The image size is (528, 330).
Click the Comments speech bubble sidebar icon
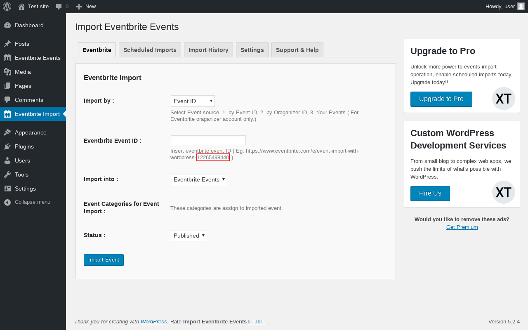click(7, 100)
